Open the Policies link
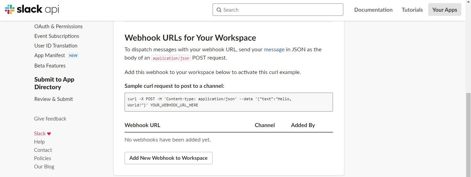Screen dimensions: 471x177 42,158
